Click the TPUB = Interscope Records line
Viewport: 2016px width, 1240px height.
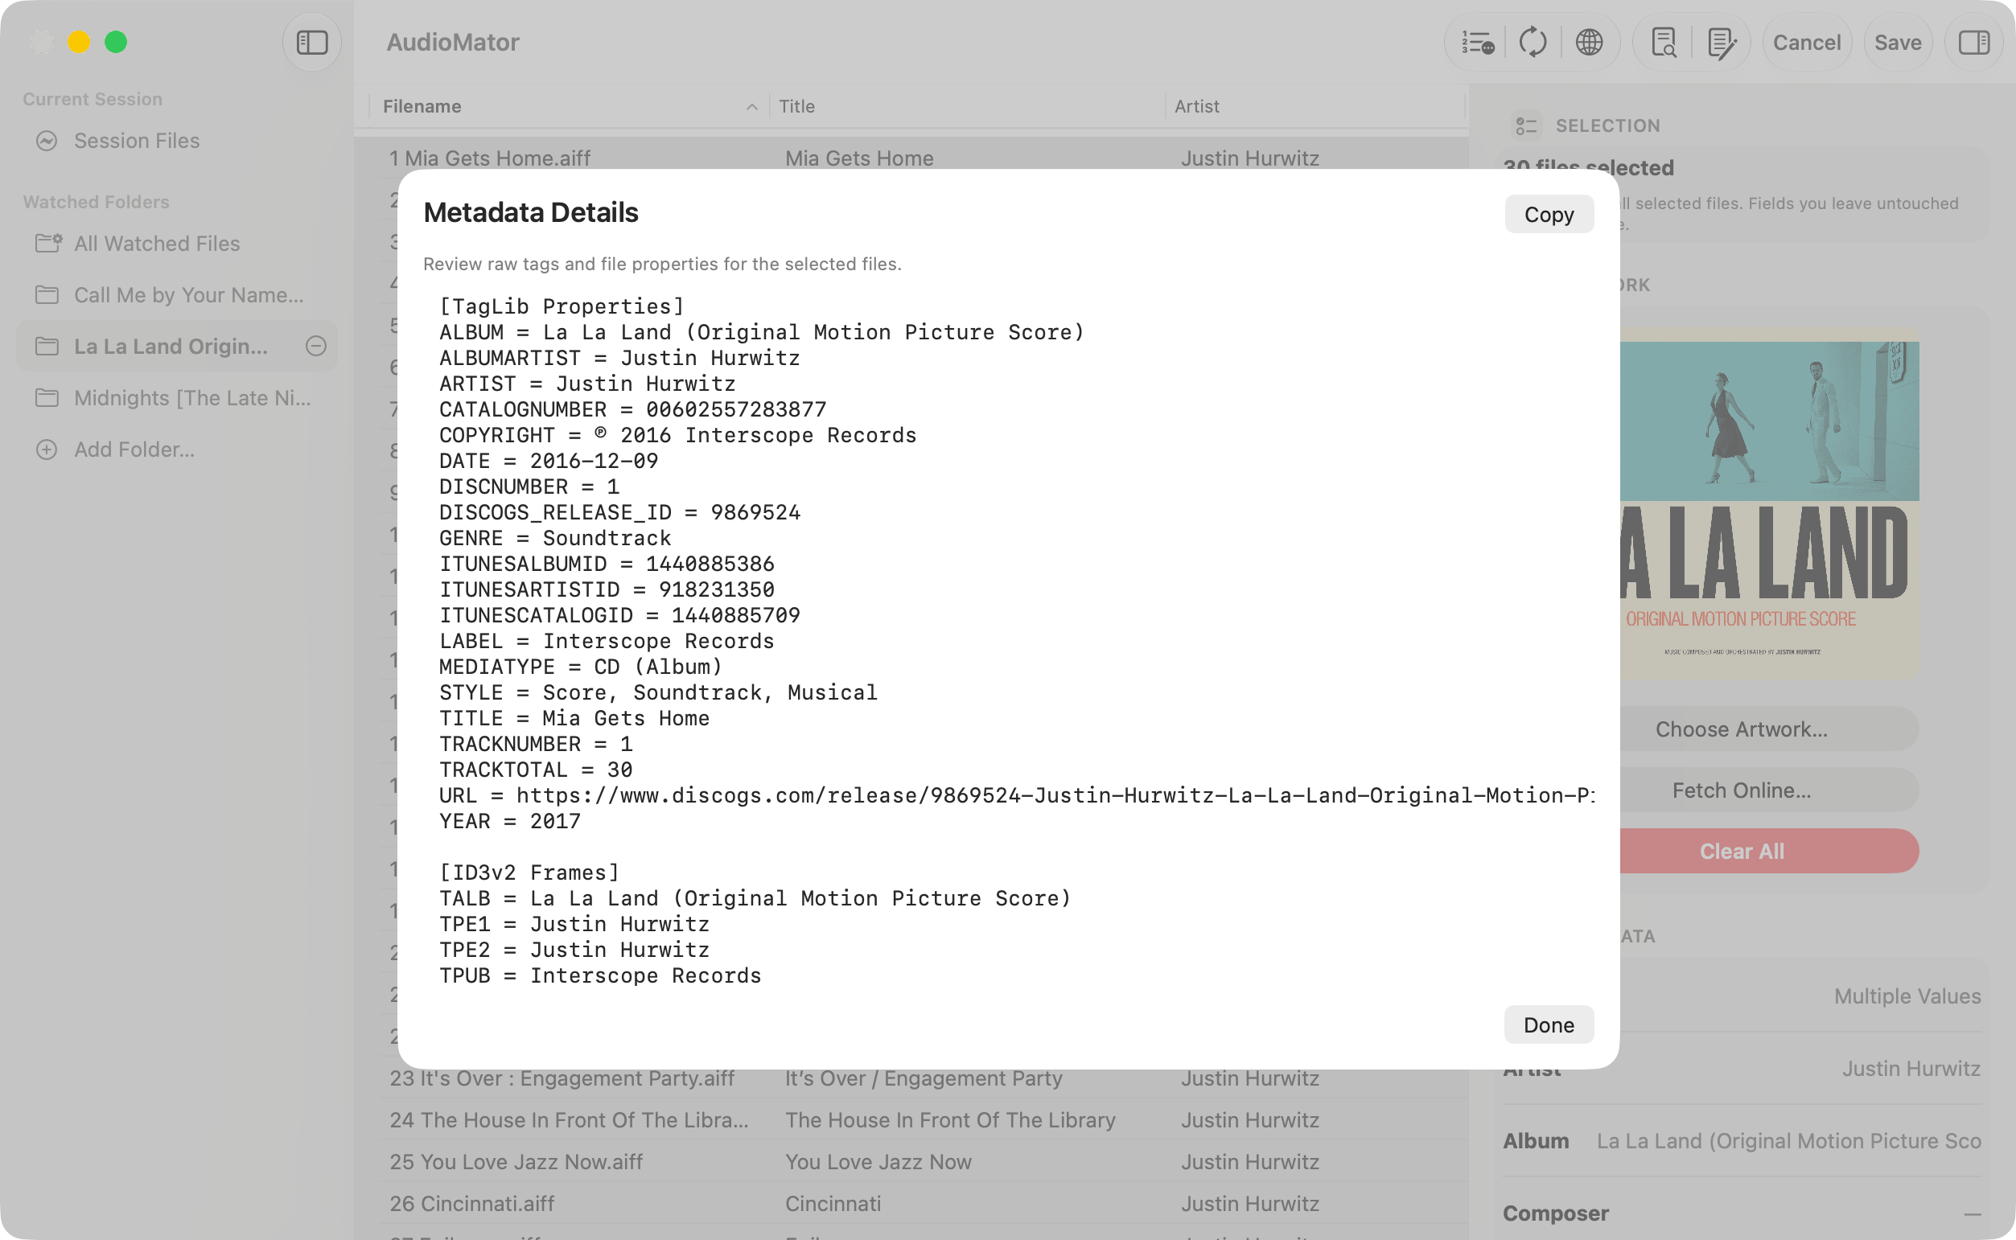point(599,975)
